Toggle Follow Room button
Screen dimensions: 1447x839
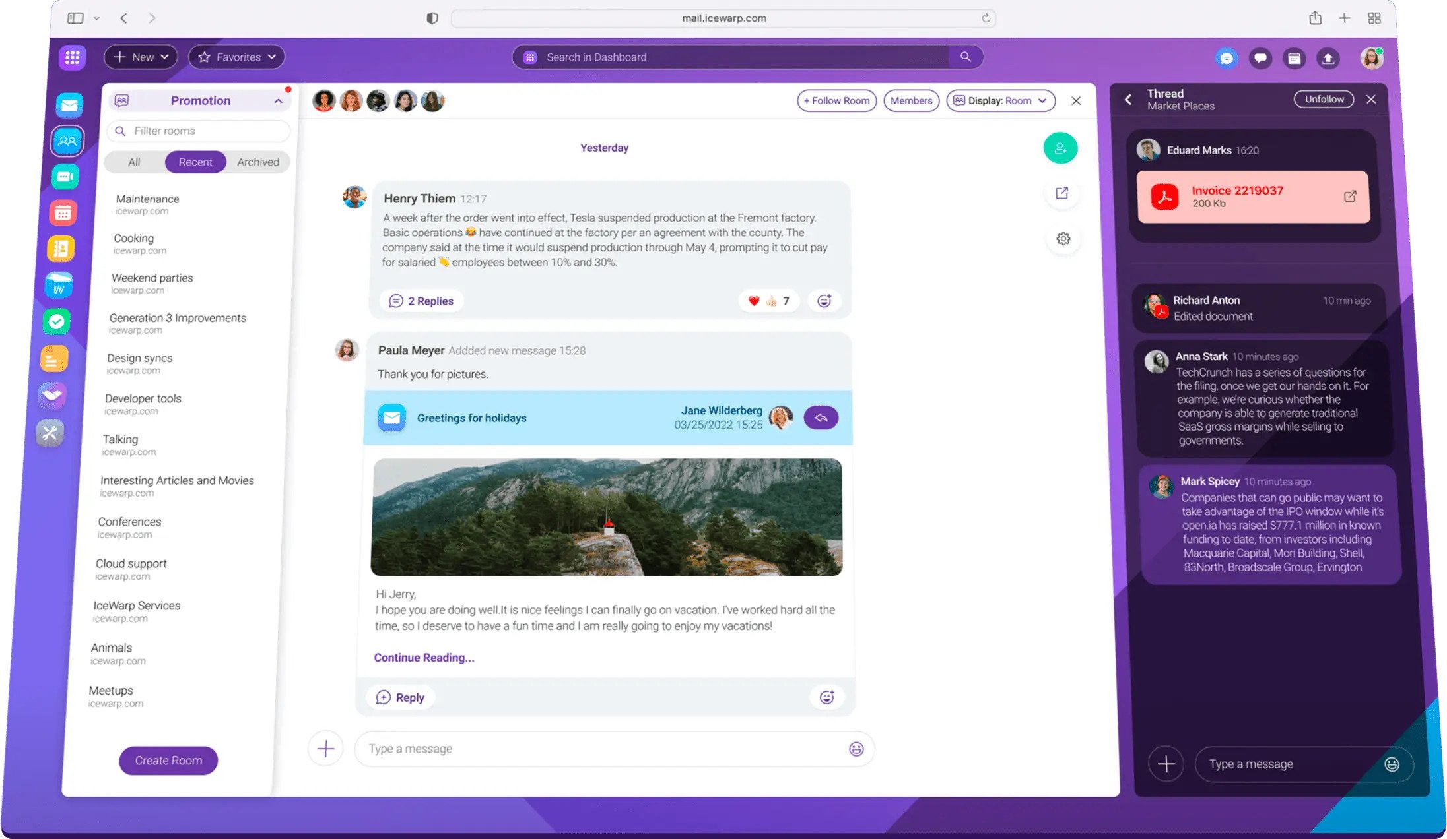click(x=836, y=101)
